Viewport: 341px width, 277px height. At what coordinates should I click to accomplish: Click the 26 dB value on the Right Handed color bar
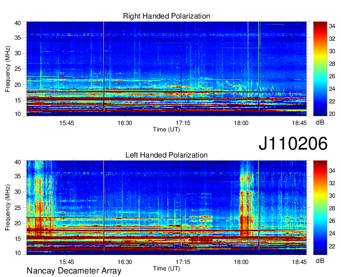[x=332, y=76]
